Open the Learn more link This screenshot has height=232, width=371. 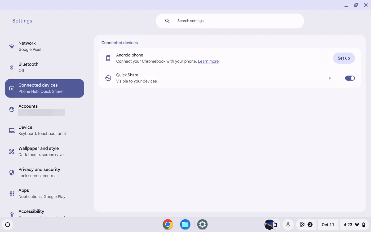[208, 61]
